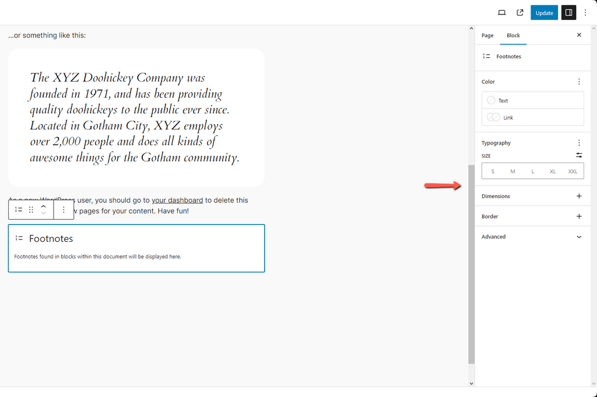597x397 pixels.
Task: Switch to the Page tab
Action: [487, 36]
